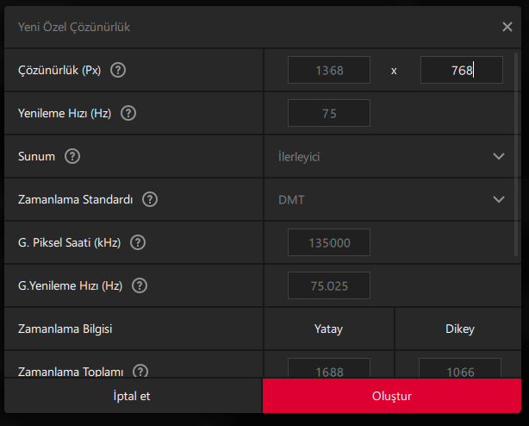Focus the resolution height field 768
The width and height of the screenshot is (529, 426).
click(461, 70)
